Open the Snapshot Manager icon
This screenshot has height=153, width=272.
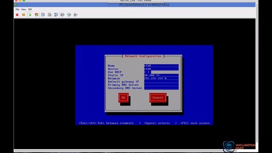point(56,15)
